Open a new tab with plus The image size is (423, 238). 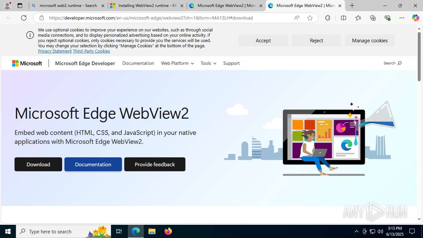(352, 6)
